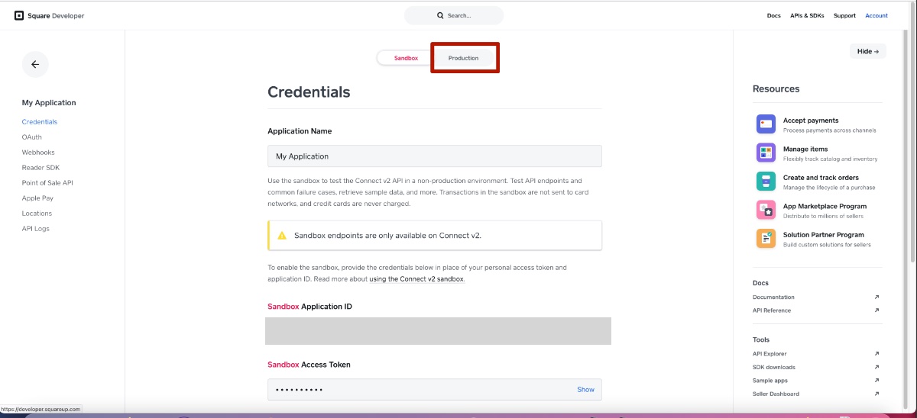Go to Webhooks in the sidebar
The image size is (917, 418).
click(38, 153)
